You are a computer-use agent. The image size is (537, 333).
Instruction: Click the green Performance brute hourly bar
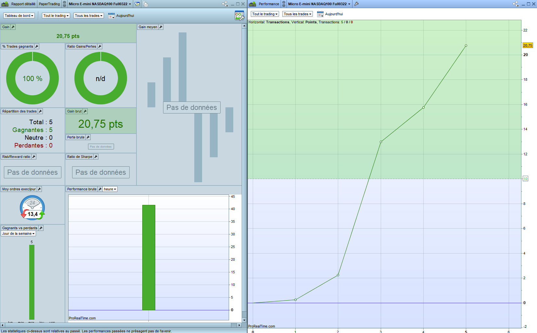[x=149, y=257]
